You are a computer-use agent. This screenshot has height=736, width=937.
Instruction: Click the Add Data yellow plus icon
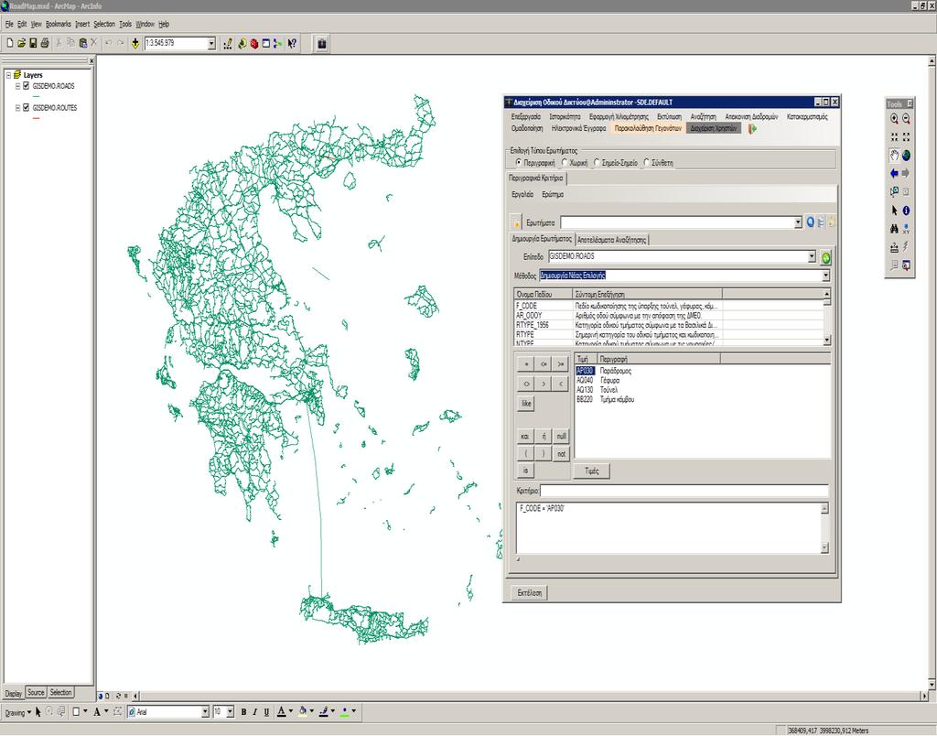pyautogui.click(x=135, y=43)
